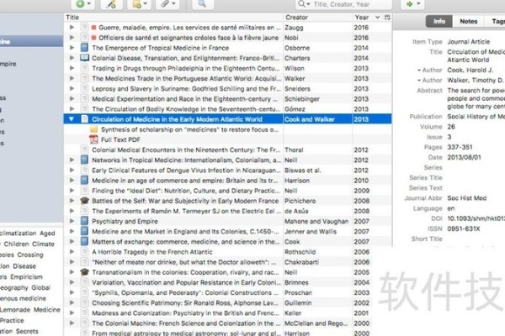Filter by the Secrets tag
The width and height of the screenshot is (505, 336).
click(27, 331)
